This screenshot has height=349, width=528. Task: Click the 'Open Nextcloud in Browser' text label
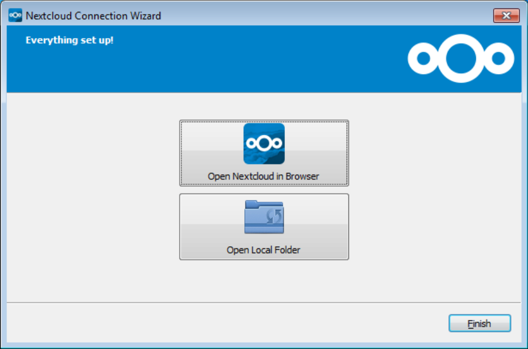264,176
